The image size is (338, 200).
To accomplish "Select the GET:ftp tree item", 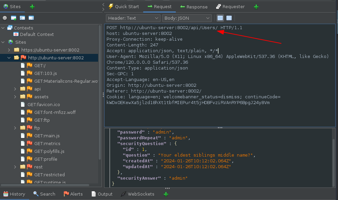I will click(x=42, y=120).
